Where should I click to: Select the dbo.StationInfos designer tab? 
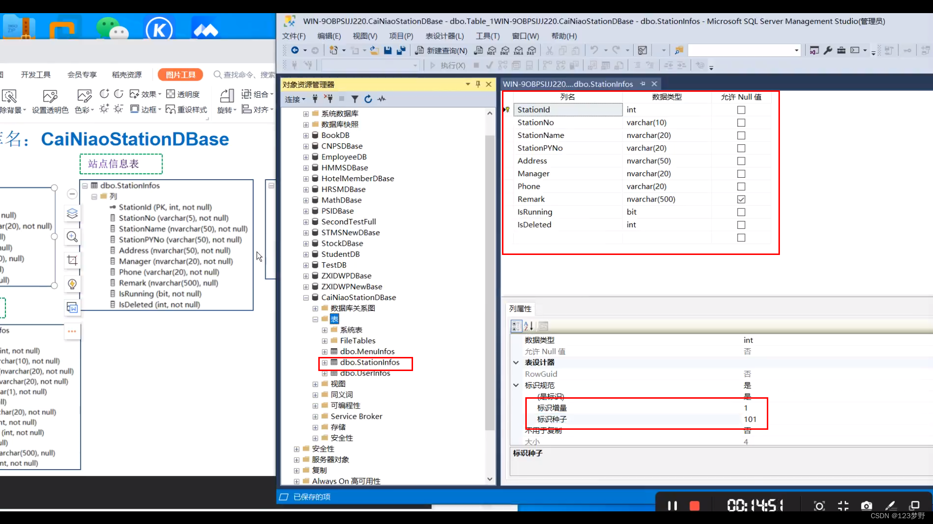click(568, 84)
